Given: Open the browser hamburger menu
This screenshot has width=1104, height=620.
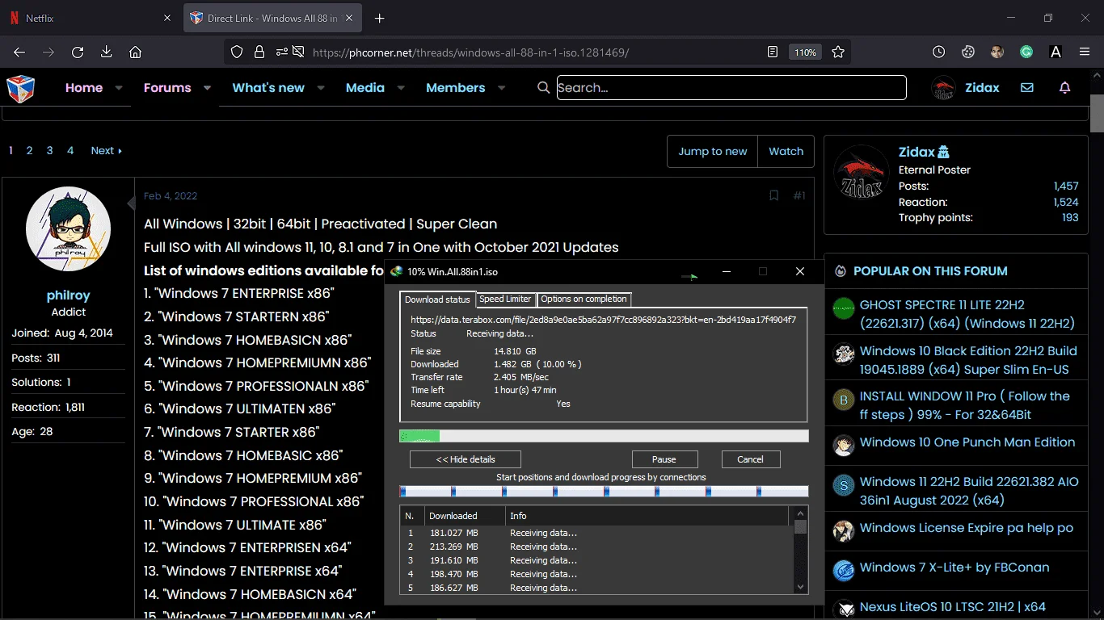Looking at the screenshot, I should tap(1085, 52).
